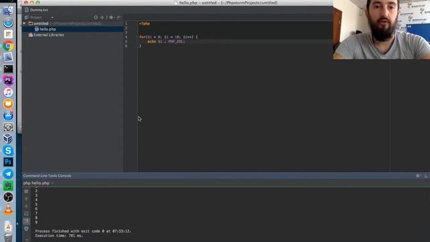Open Skype from the dock
Screen dimensions: 430x242
8,151
